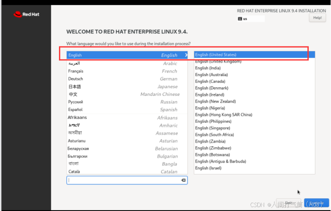Choose English (Philippines) locale
The image size is (331, 211).
255,121
